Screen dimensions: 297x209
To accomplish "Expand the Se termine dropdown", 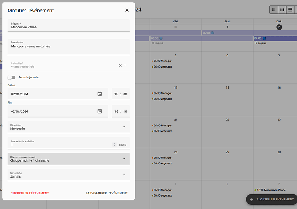I will (x=68, y=175).
